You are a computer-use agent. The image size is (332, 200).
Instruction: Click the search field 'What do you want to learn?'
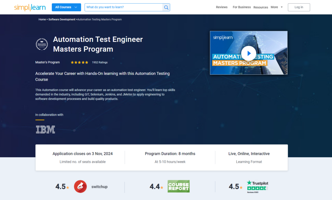point(124,7)
